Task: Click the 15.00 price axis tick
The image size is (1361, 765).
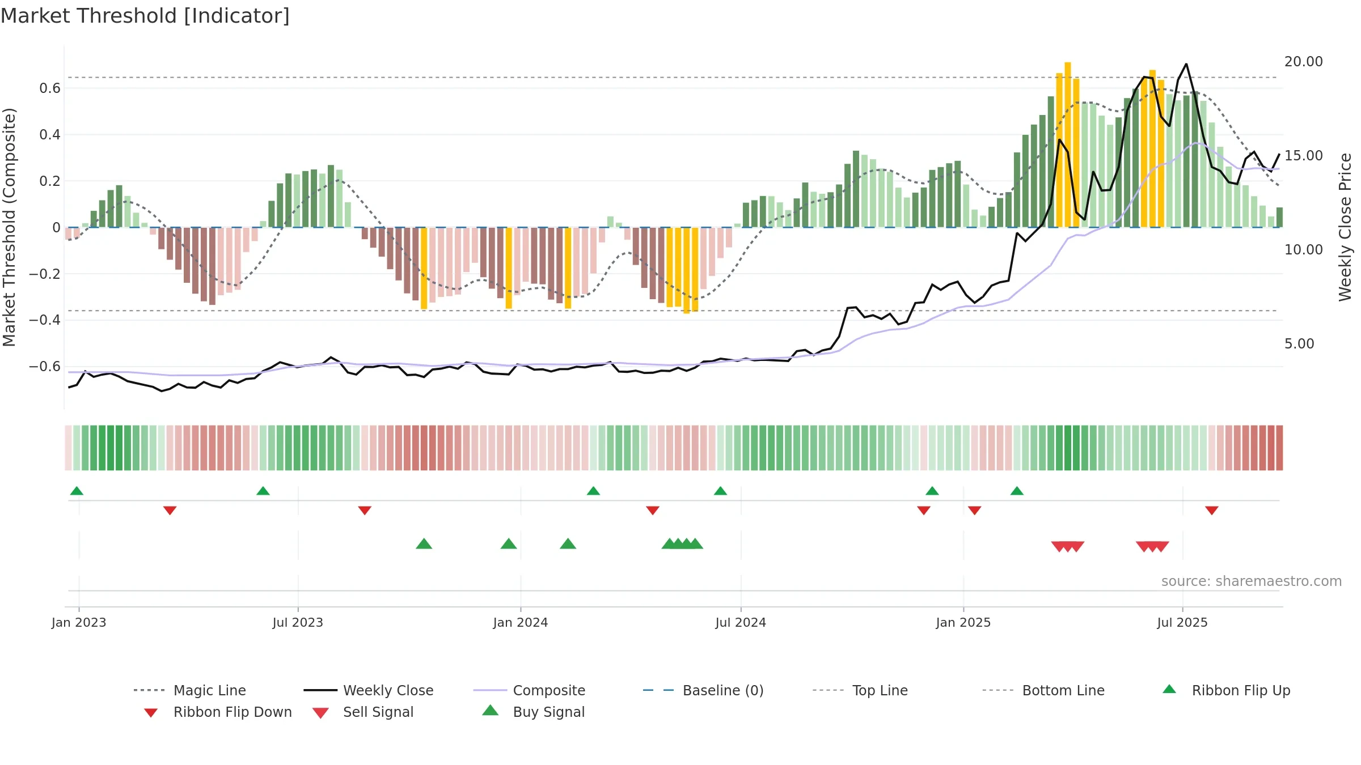Action: [x=1303, y=155]
